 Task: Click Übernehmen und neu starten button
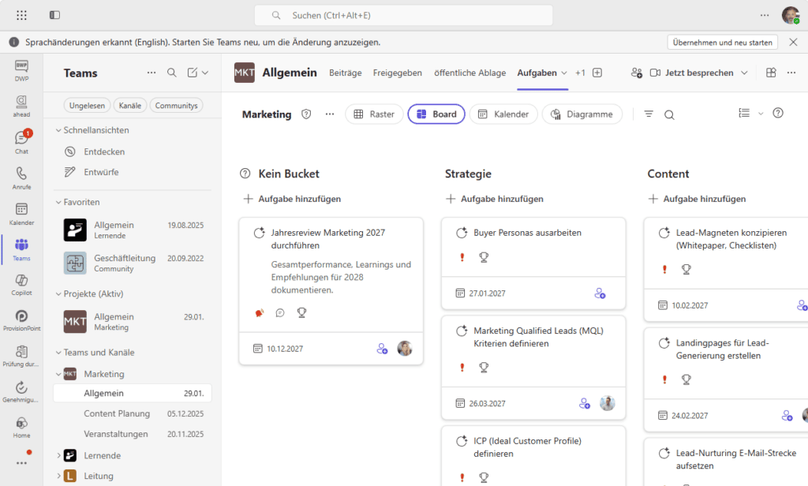point(723,43)
